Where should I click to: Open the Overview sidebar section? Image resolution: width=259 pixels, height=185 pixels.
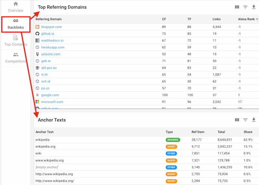(16, 7)
